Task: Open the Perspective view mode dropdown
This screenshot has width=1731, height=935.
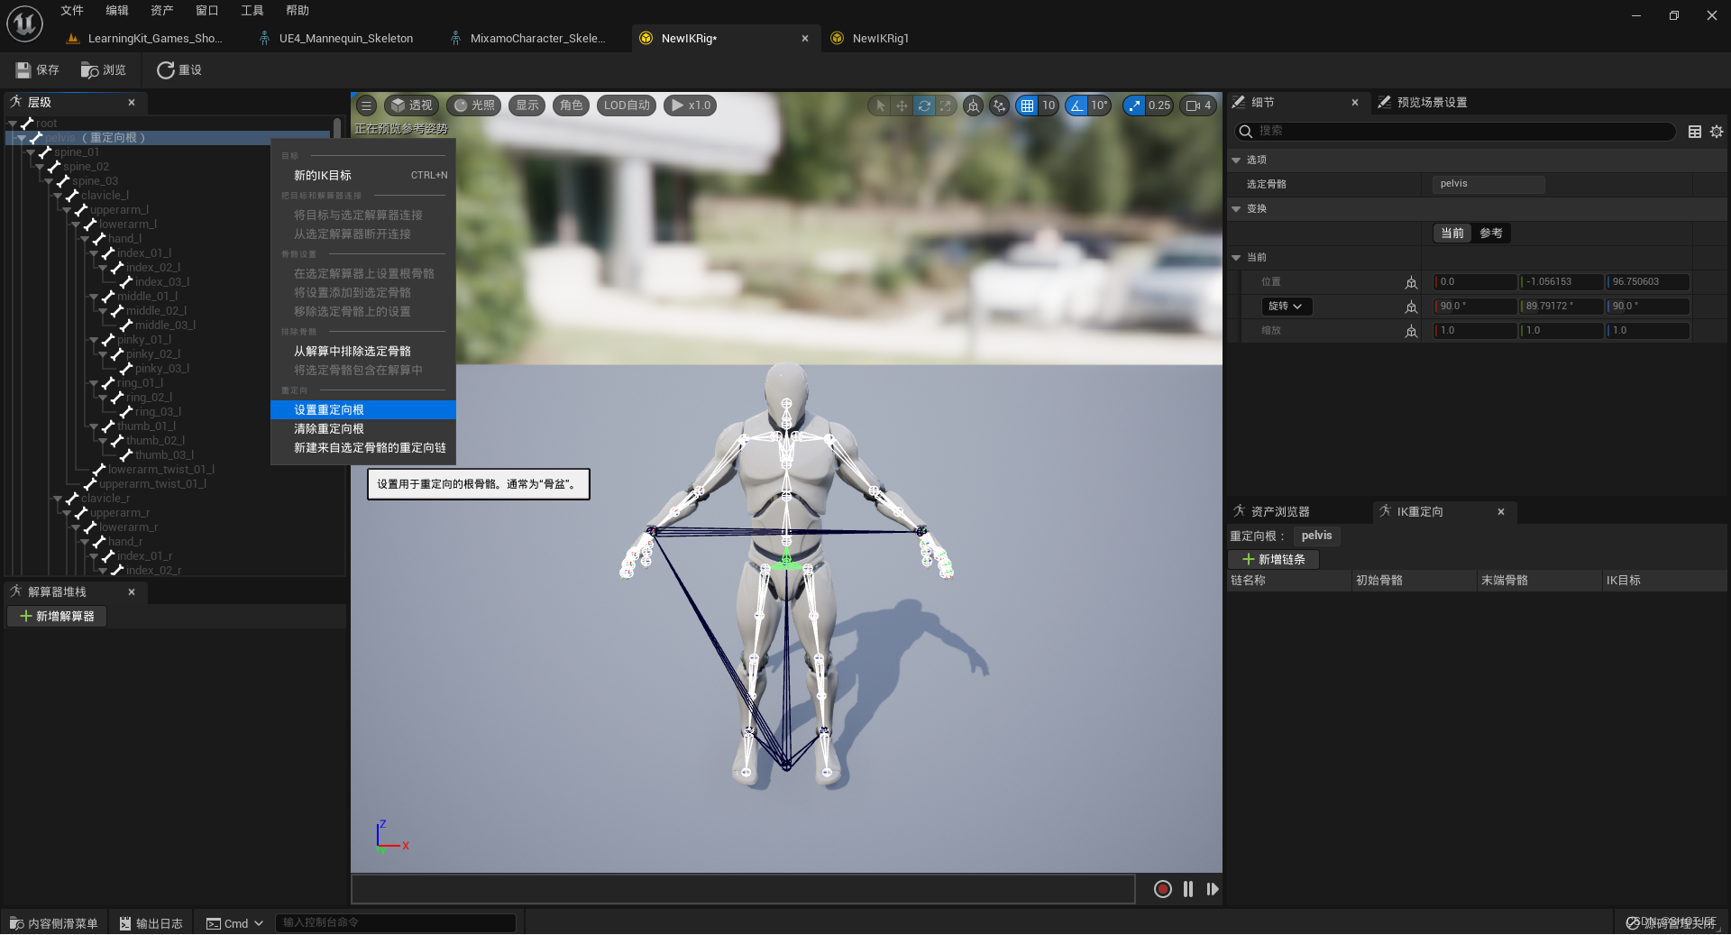Action: point(412,105)
